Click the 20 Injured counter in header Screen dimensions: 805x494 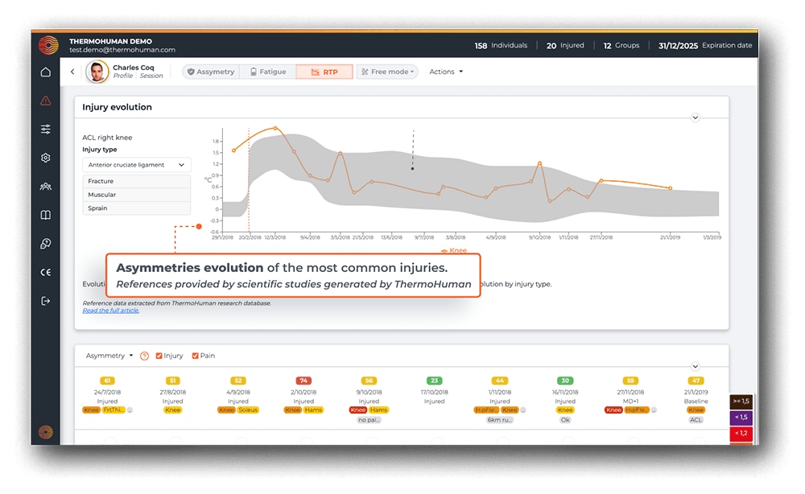coord(565,45)
